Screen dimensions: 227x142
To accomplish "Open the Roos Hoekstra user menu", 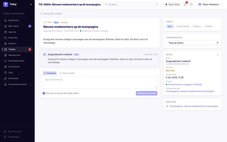I will click(210, 4).
